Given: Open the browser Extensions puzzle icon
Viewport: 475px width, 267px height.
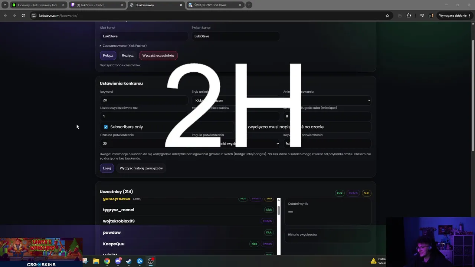Looking at the screenshot, I should click(409, 16).
